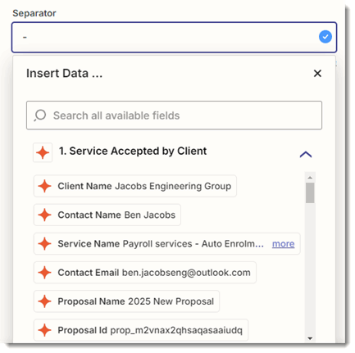Click the star icon next to Client Name
The height and width of the screenshot is (353, 355).
click(x=44, y=186)
